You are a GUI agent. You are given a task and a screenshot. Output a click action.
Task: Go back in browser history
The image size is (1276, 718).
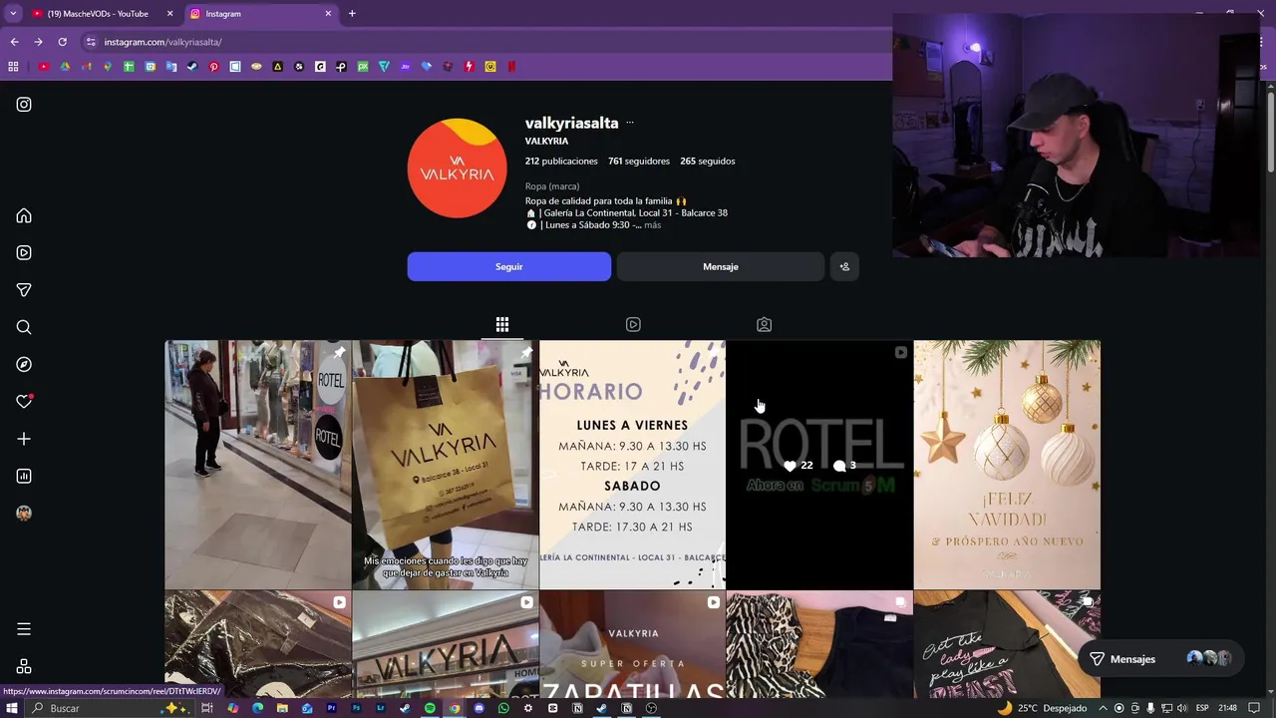click(x=14, y=42)
